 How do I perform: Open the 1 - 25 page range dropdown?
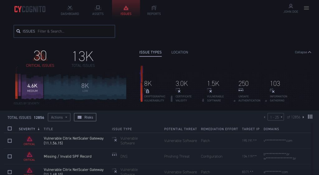[276, 117]
